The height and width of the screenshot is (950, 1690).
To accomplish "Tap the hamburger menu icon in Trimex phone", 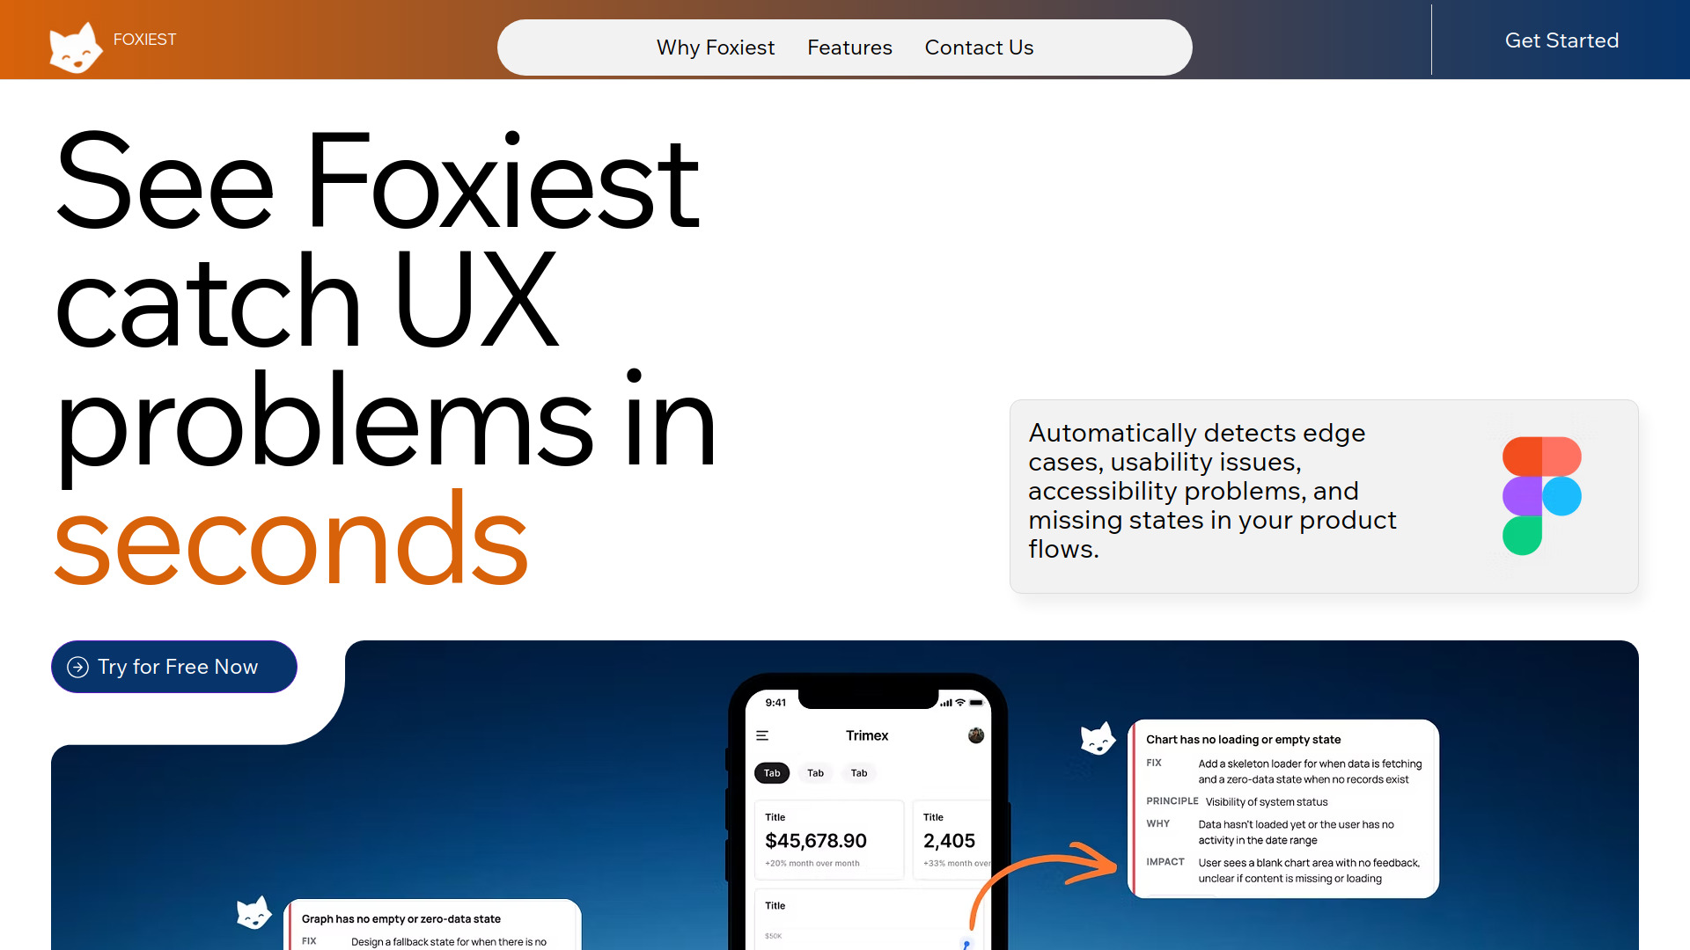I will coord(762,735).
